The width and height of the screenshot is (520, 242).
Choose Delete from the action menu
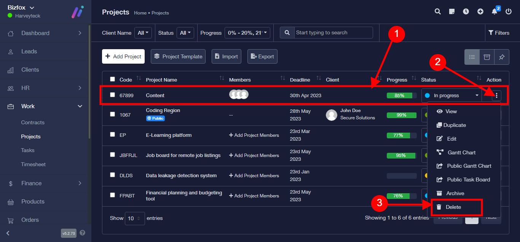tap(453, 207)
